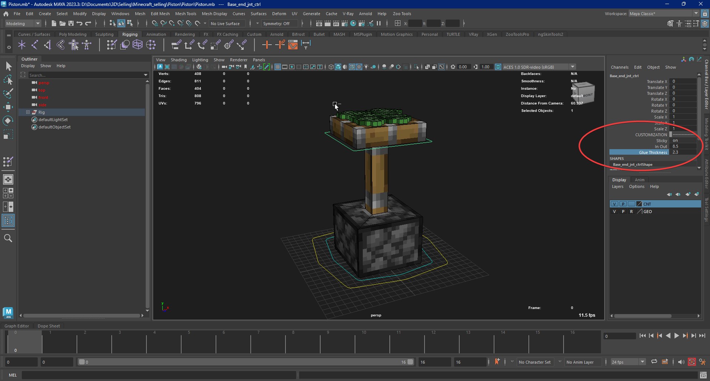Click the Home icon in the menu bar
Screen dimensions: 710x381
pos(6,14)
